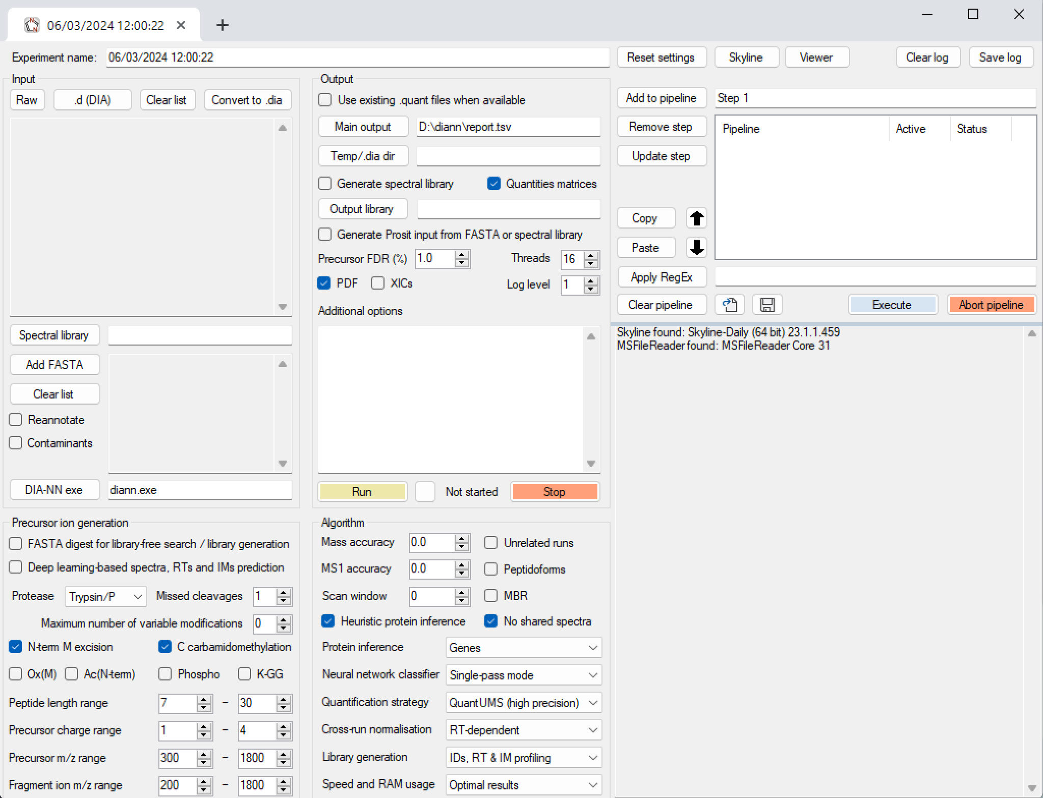The image size is (1043, 798).
Task: Expand the Quantification strategy dropdown
Action: (x=524, y=703)
